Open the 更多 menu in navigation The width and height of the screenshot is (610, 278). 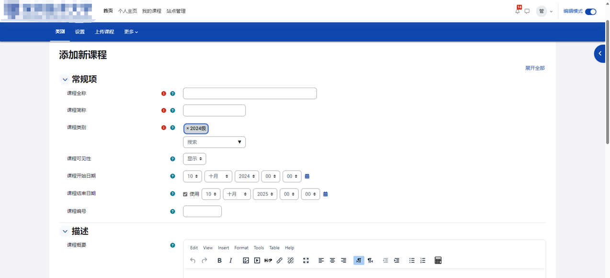[x=131, y=32]
